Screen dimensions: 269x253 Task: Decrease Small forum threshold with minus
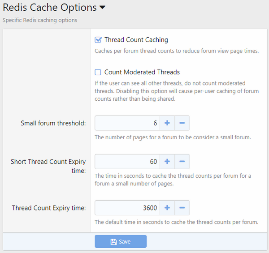click(182, 123)
